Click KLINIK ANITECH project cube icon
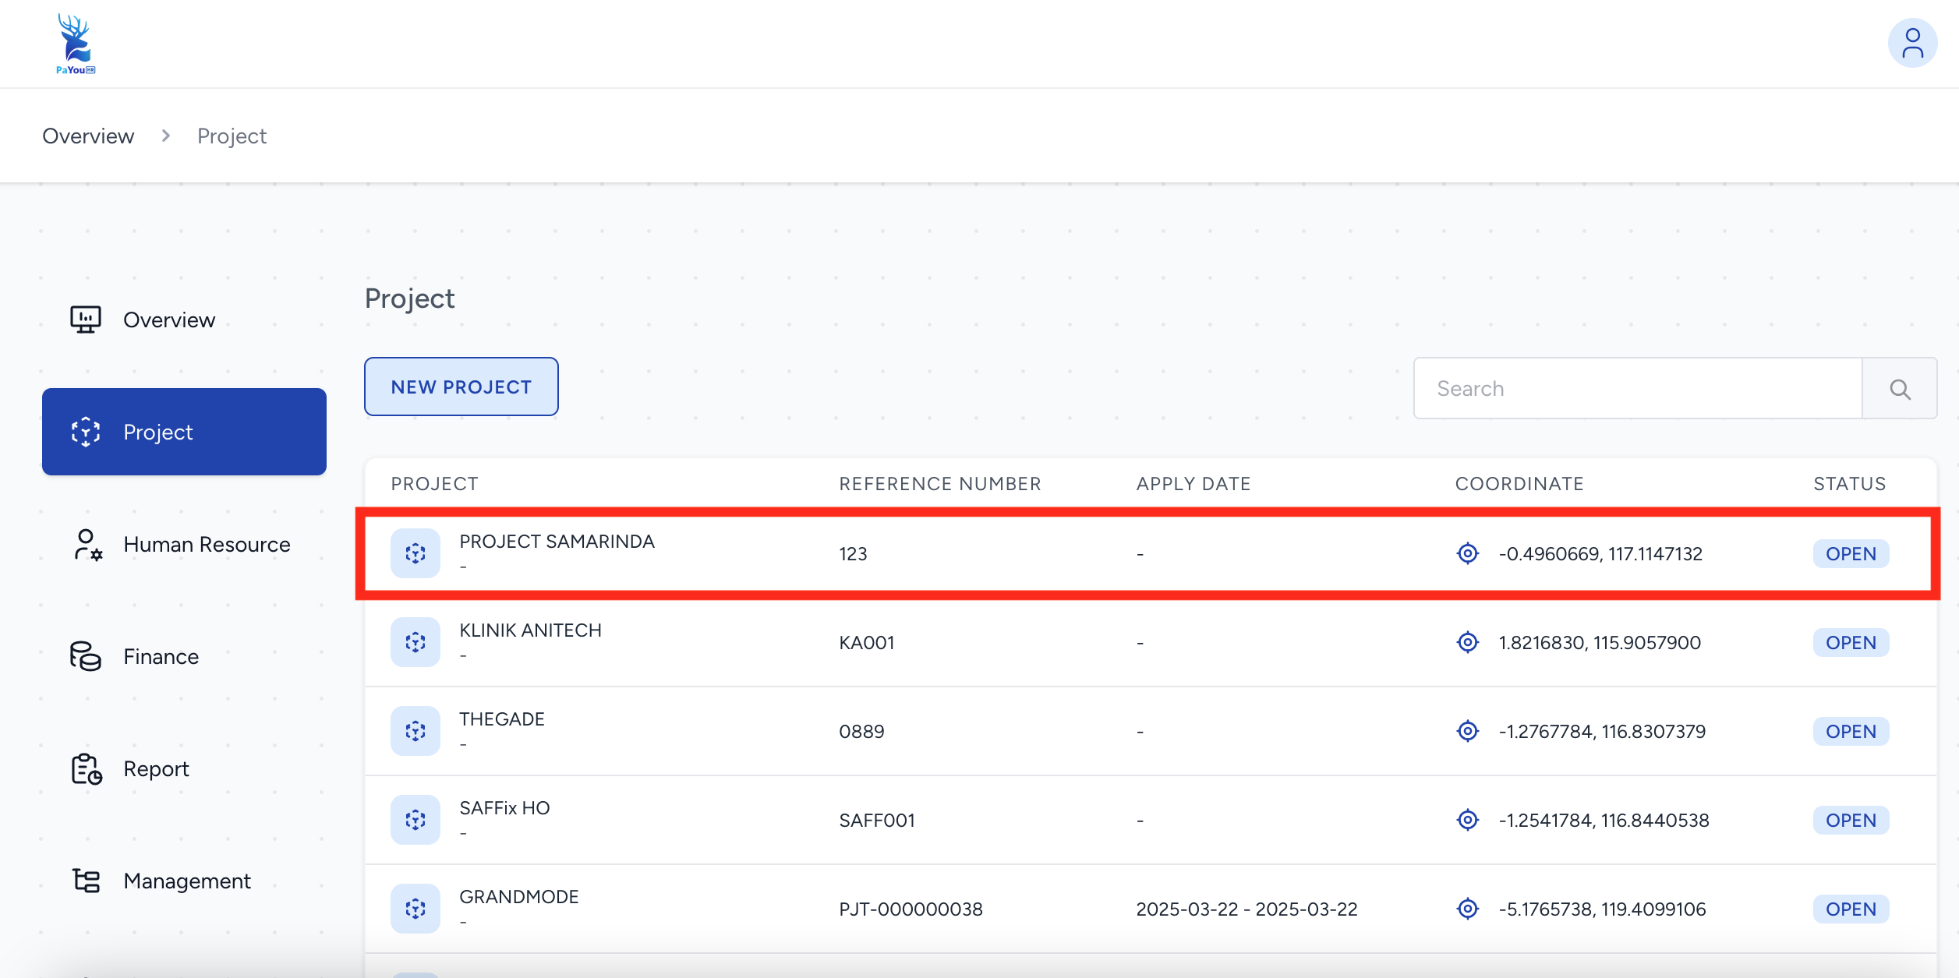 click(415, 642)
